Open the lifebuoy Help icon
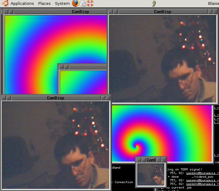This screenshot has width=219, height=191. (90, 3)
